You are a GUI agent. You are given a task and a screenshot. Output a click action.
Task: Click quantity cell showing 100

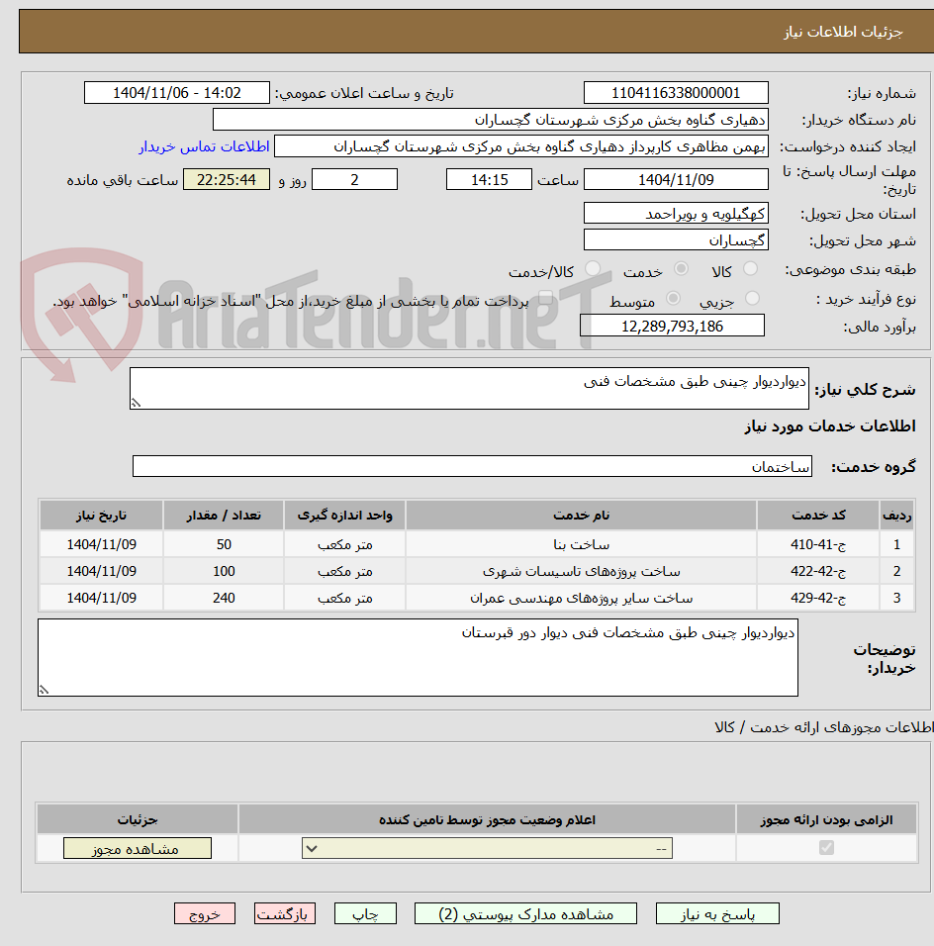coord(224,571)
